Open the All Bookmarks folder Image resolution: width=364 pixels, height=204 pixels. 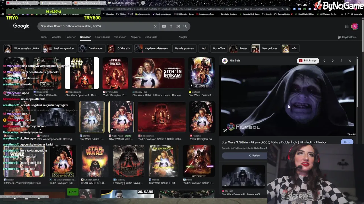click(355, 14)
